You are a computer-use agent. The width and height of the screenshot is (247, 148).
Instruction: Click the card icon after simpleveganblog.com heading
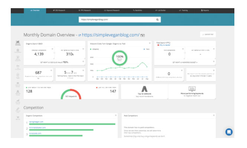coord(142,35)
